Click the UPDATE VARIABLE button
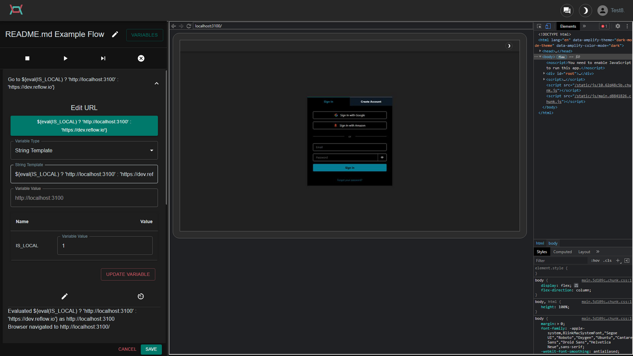This screenshot has width=633, height=356. tap(128, 274)
